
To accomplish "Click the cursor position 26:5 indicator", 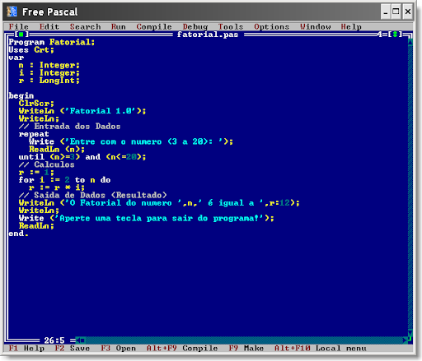I will (54, 340).
